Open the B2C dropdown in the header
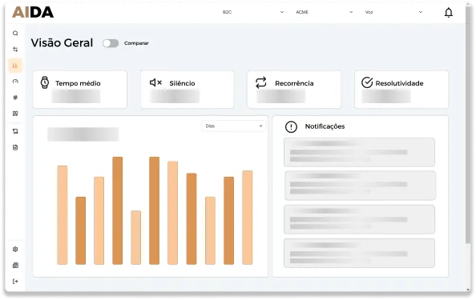The width and height of the screenshot is (476, 300). 253,12
